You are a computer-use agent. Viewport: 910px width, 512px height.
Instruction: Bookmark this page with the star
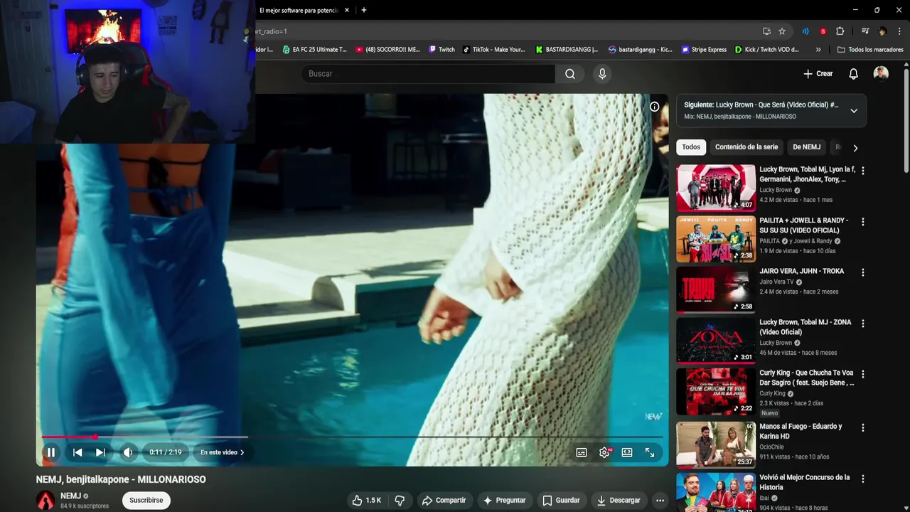(782, 31)
